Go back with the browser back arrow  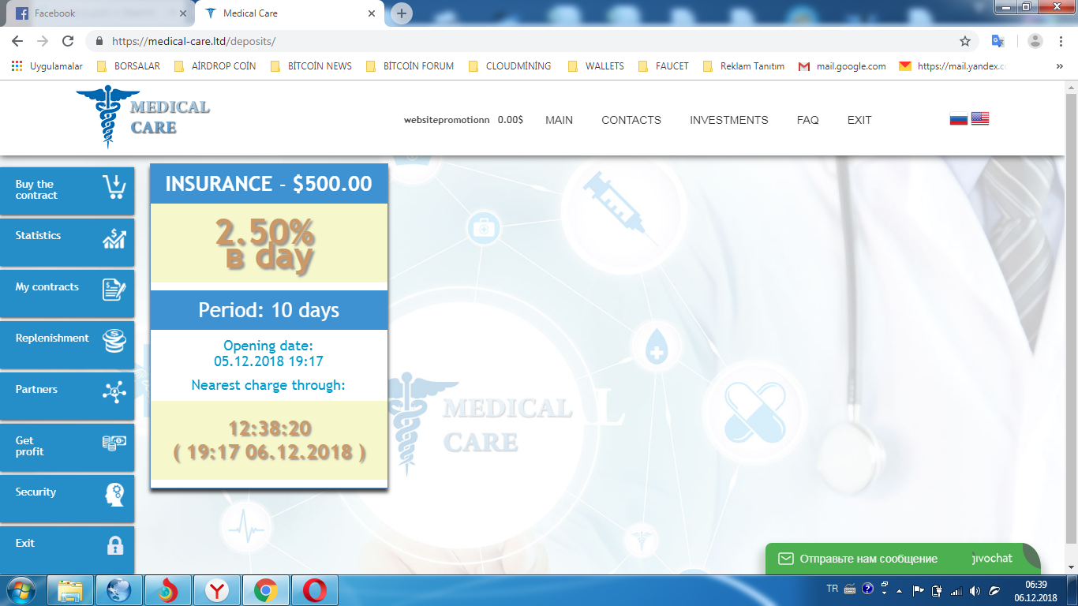(17, 41)
